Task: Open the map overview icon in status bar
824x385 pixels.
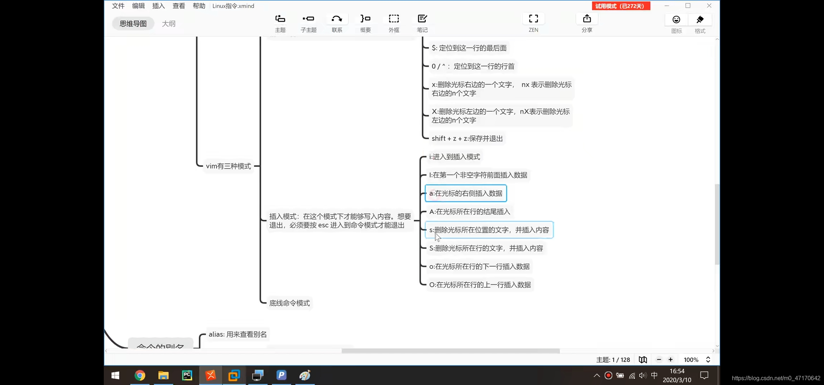Action: point(643,360)
